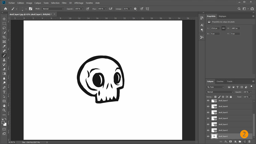Click the delete layer trash icon

point(249,141)
